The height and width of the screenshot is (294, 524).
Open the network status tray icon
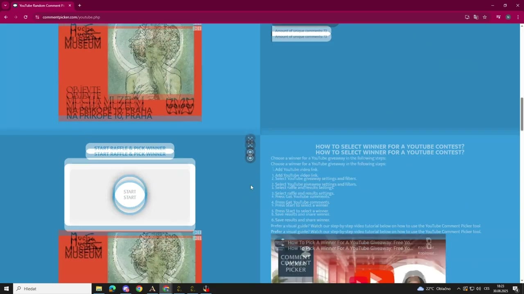472,289
